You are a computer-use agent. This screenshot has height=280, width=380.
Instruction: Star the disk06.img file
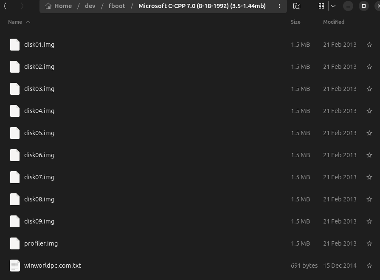point(369,155)
